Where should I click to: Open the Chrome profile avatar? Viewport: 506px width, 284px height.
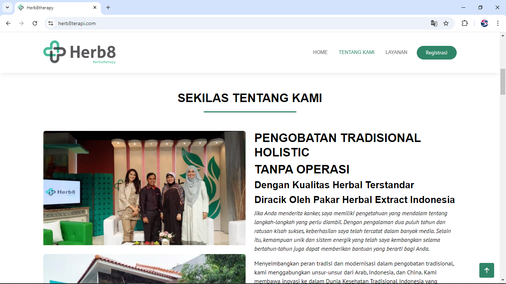485,23
